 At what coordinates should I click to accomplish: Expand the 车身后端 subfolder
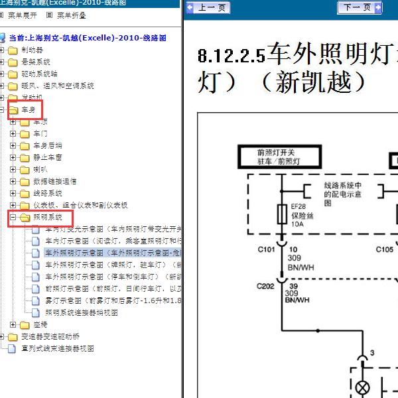13,145
